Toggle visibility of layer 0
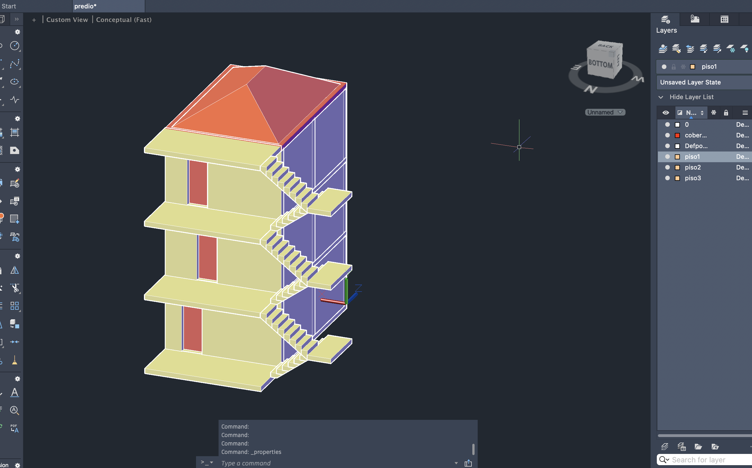The image size is (752, 468). coord(668,124)
